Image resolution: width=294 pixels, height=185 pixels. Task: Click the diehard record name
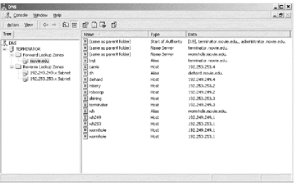[x=96, y=80]
